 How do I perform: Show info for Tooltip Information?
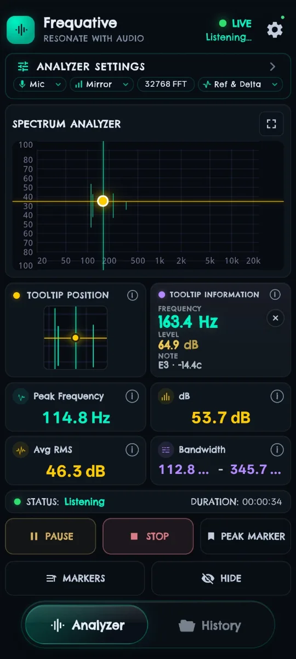point(275,295)
